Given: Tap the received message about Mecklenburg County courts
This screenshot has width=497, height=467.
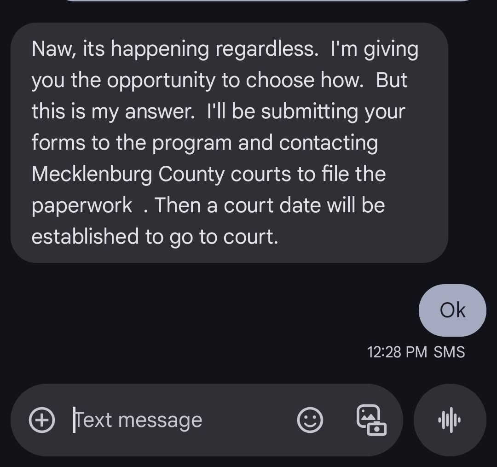Looking at the screenshot, I should click(229, 143).
